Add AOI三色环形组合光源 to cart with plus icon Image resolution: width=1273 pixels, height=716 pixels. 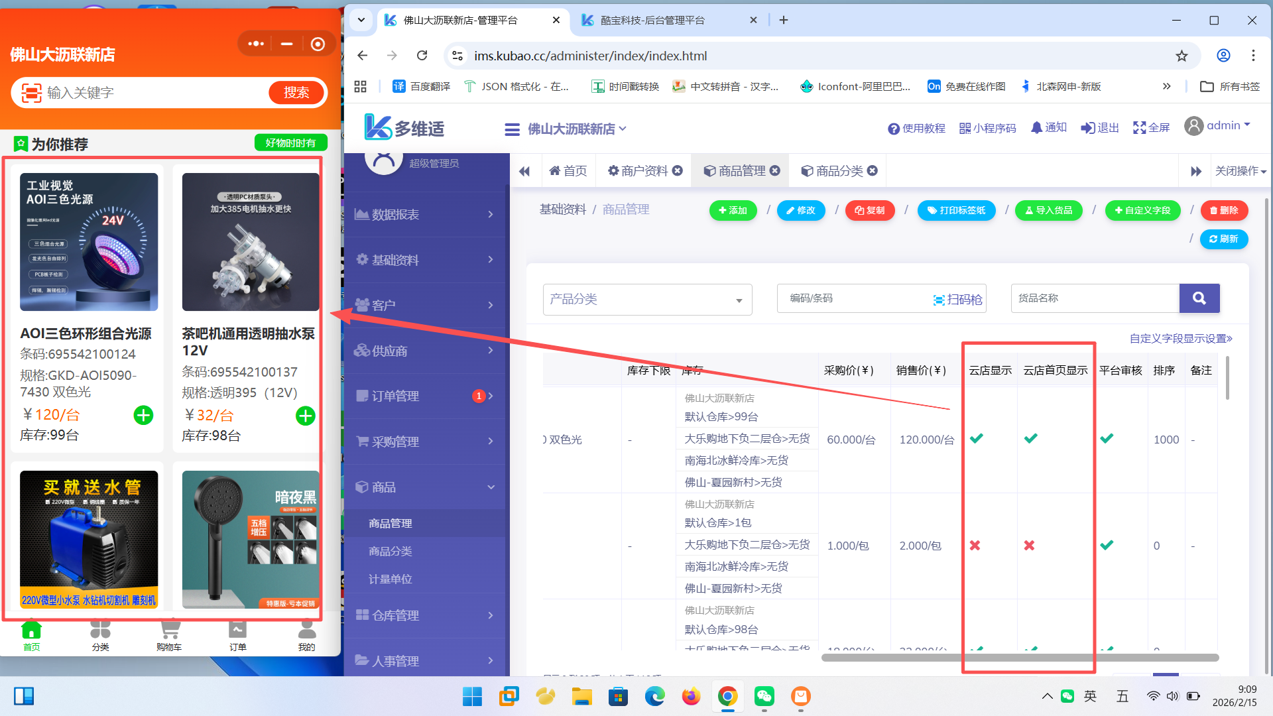pos(143,415)
